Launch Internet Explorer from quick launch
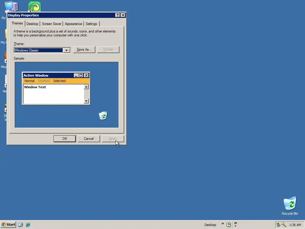The image size is (305, 229). click(28, 225)
